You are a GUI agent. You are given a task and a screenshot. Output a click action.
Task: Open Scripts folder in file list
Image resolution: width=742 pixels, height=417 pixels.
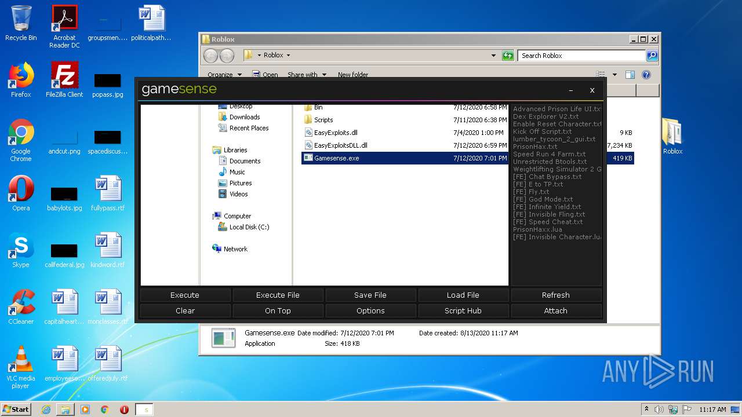pyautogui.click(x=318, y=120)
